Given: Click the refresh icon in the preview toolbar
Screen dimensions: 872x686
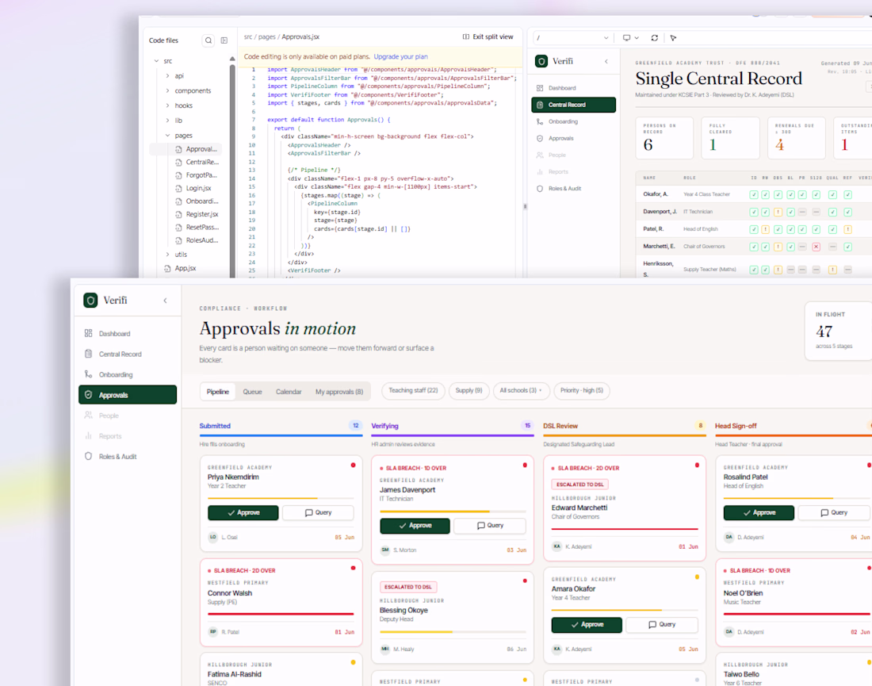Looking at the screenshot, I should pos(655,38).
